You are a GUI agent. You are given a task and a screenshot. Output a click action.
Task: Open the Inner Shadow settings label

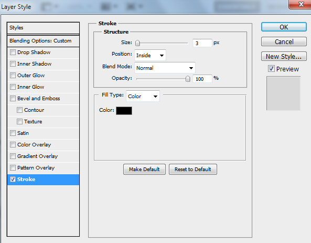point(34,64)
